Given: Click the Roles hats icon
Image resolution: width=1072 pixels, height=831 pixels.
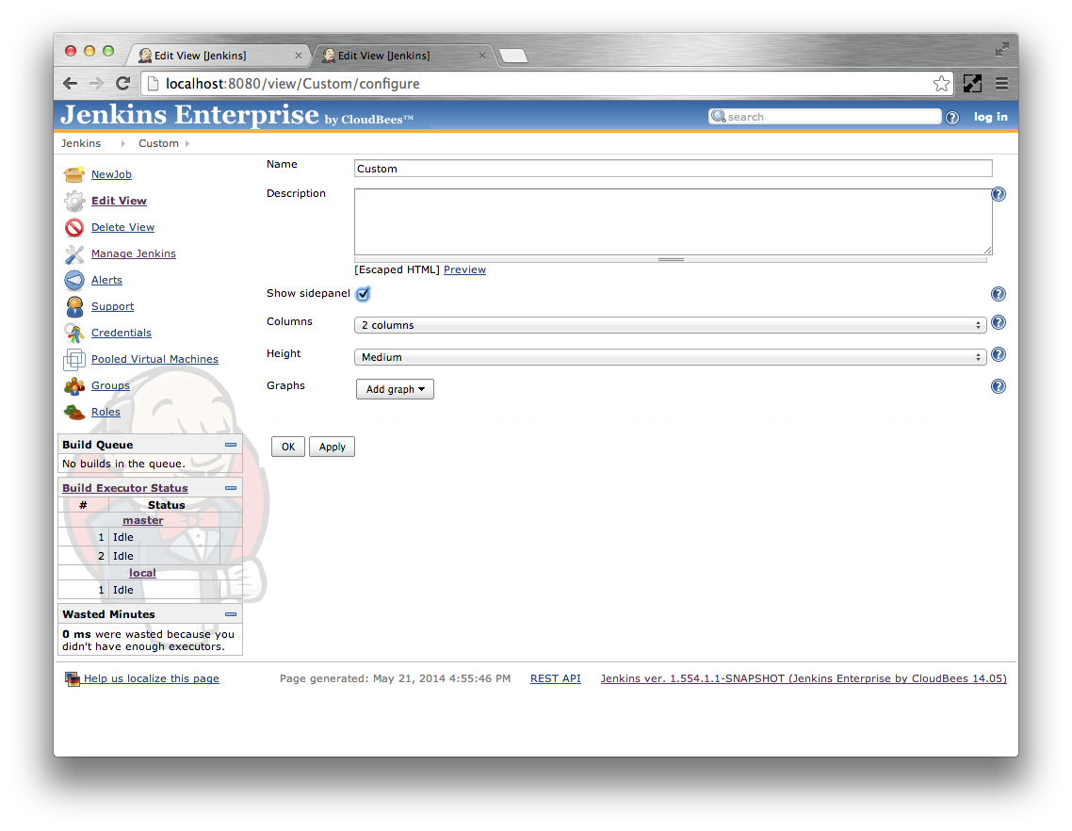Looking at the screenshot, I should [x=73, y=413].
